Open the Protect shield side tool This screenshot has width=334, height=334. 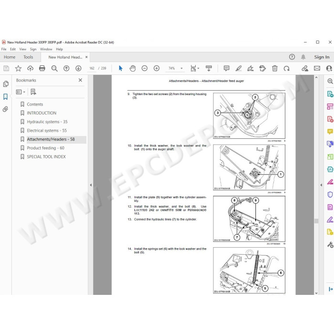(330, 195)
